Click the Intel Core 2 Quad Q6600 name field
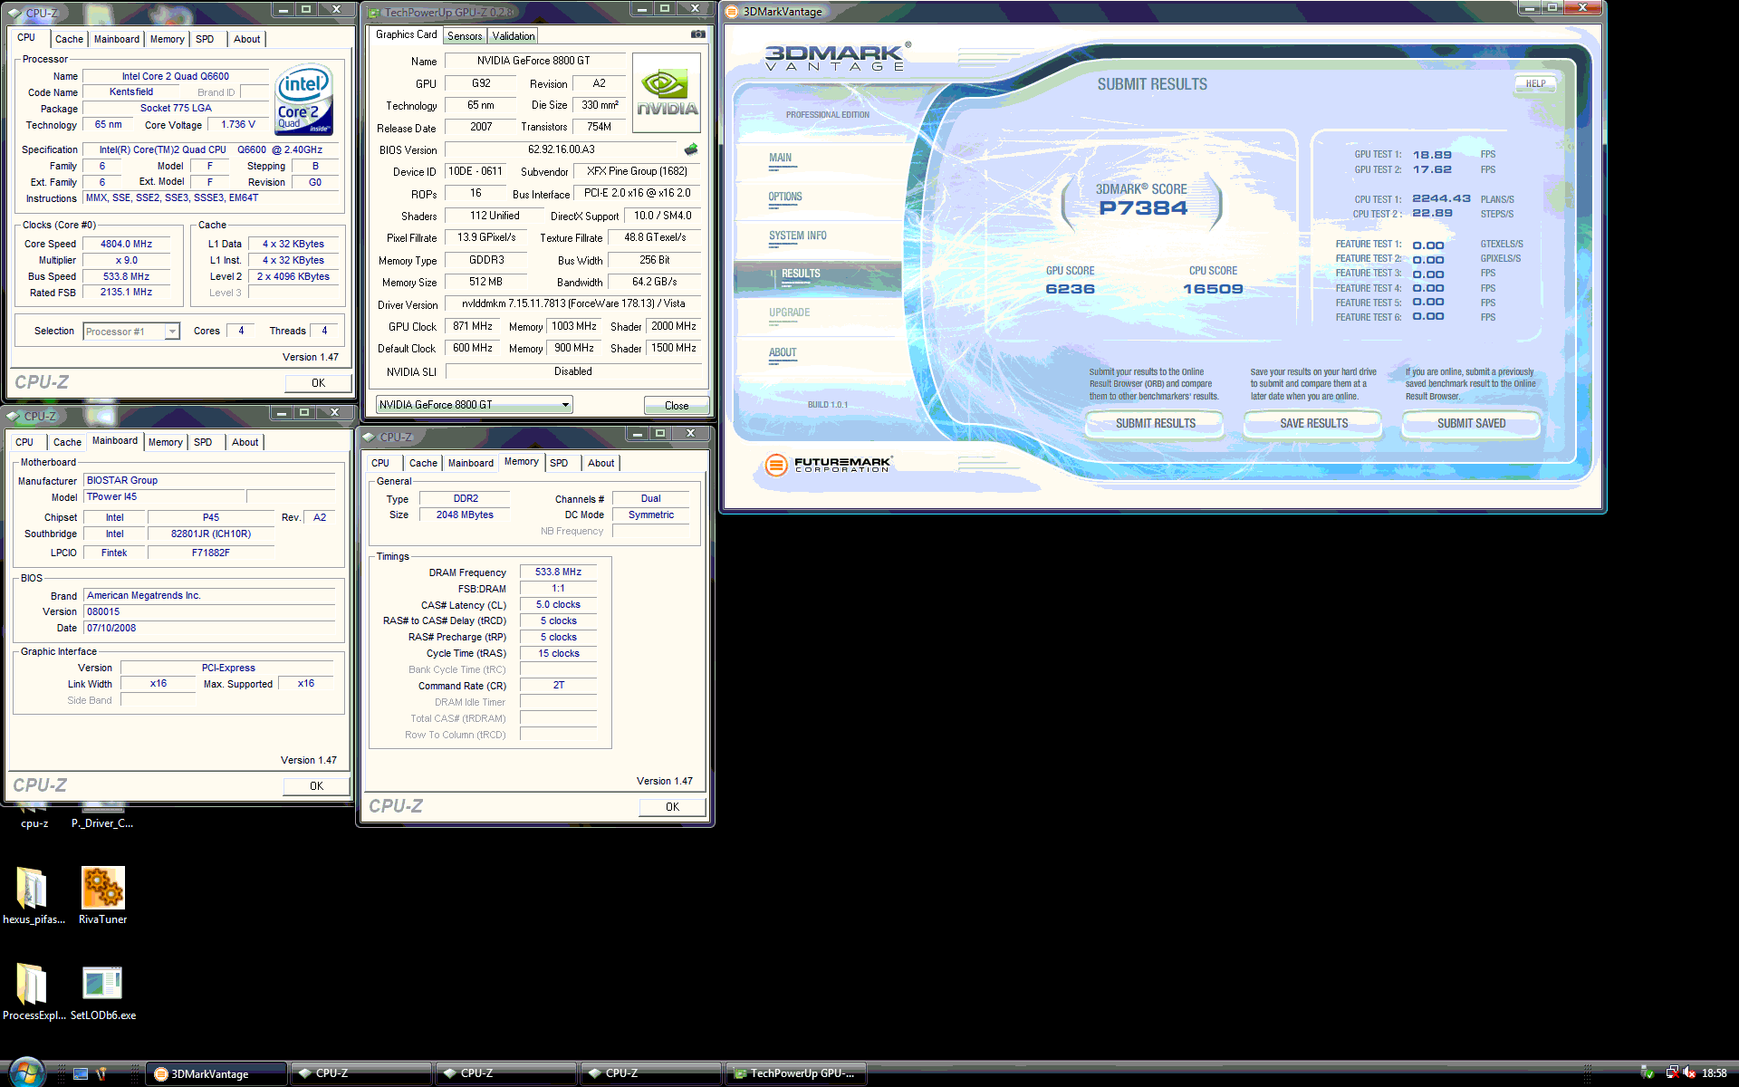Screen dimensions: 1739x1087 176,76
